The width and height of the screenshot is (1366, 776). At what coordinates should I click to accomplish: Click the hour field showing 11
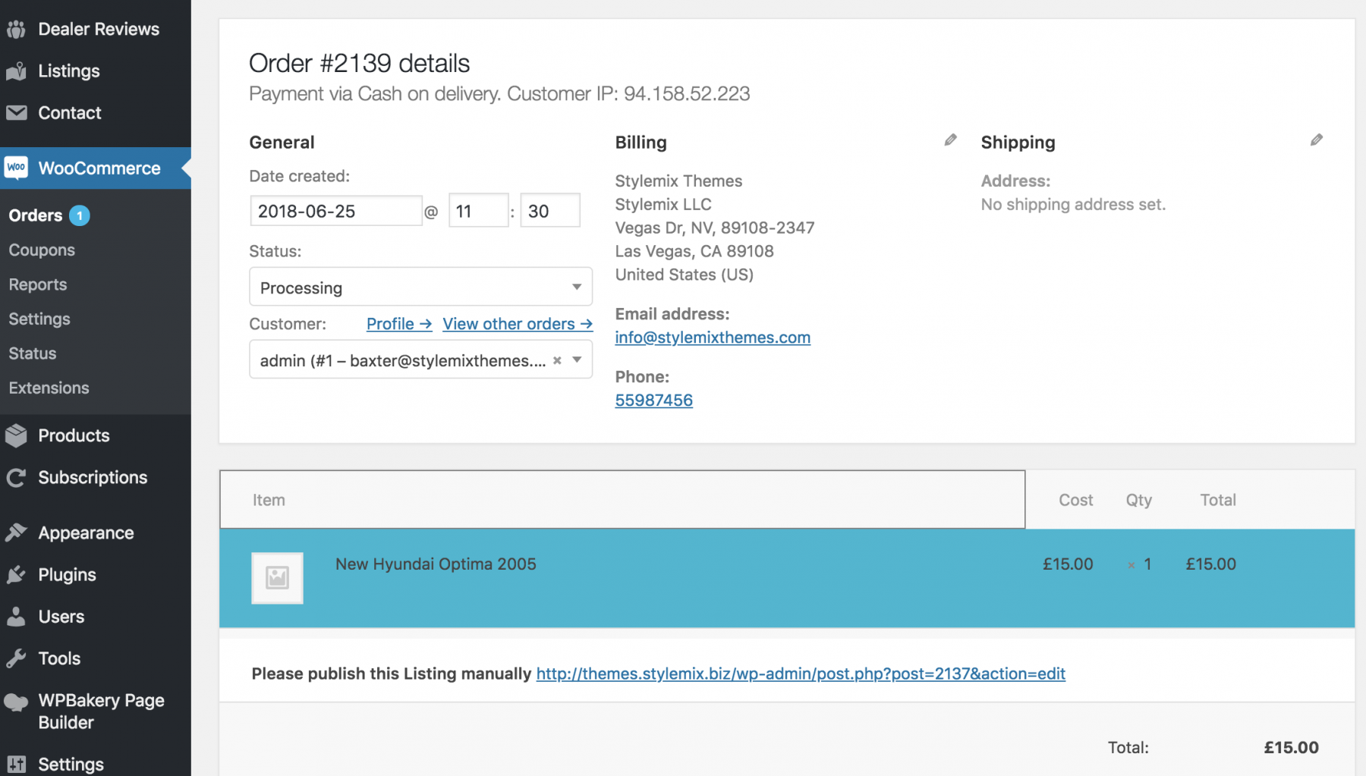coord(478,211)
